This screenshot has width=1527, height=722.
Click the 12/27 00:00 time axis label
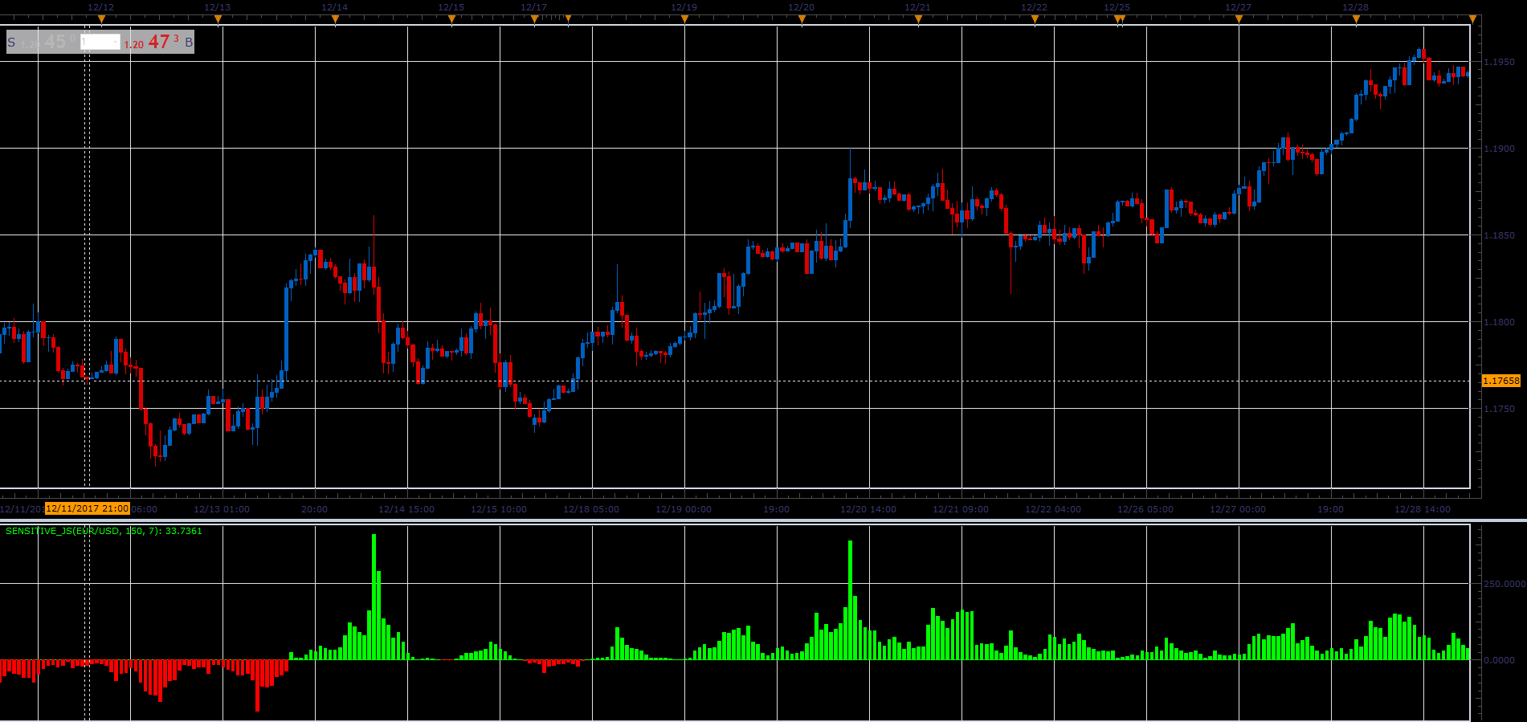(x=1238, y=509)
